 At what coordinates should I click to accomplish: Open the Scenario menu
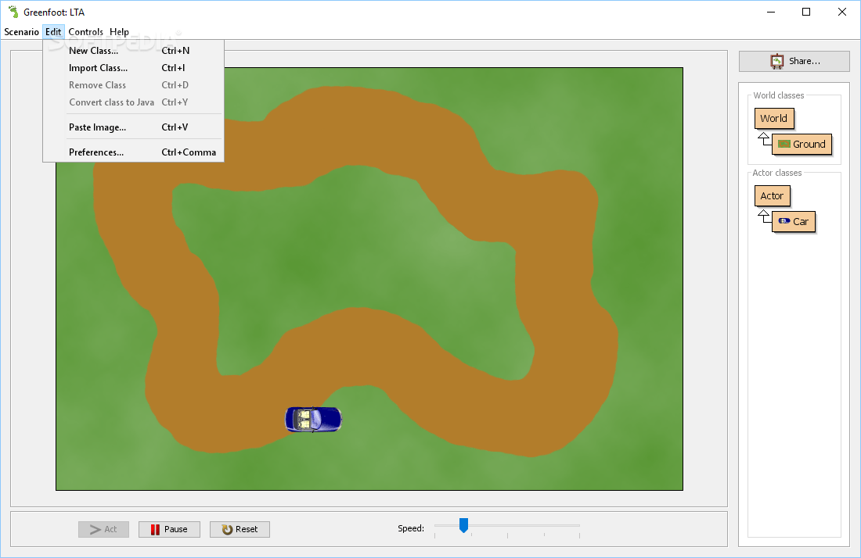click(x=21, y=31)
